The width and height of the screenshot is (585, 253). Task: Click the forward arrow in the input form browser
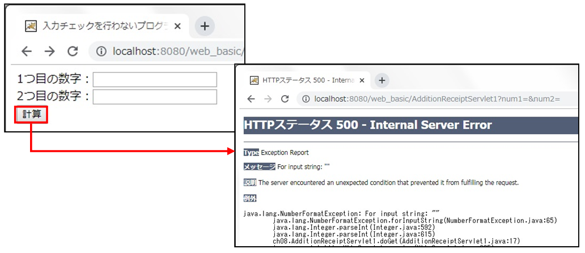49,52
